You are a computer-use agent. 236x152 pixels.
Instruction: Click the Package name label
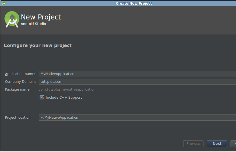[x=18, y=89]
